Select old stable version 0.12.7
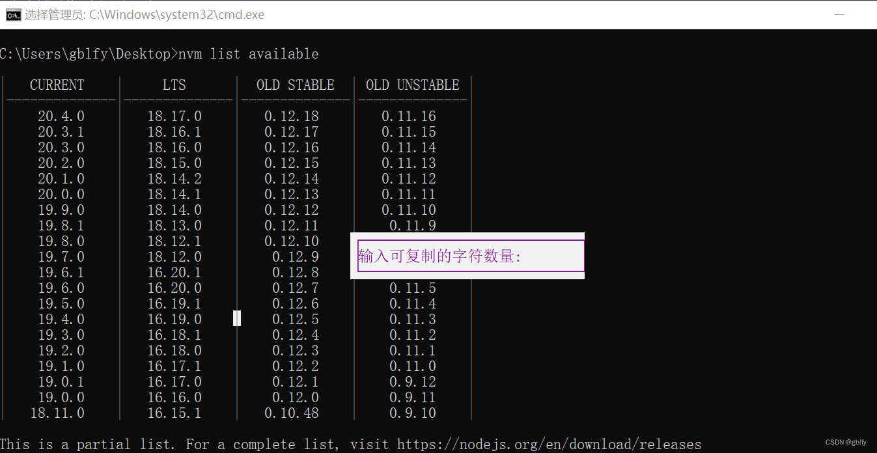Screen dimensions: 877x453 click(x=296, y=288)
